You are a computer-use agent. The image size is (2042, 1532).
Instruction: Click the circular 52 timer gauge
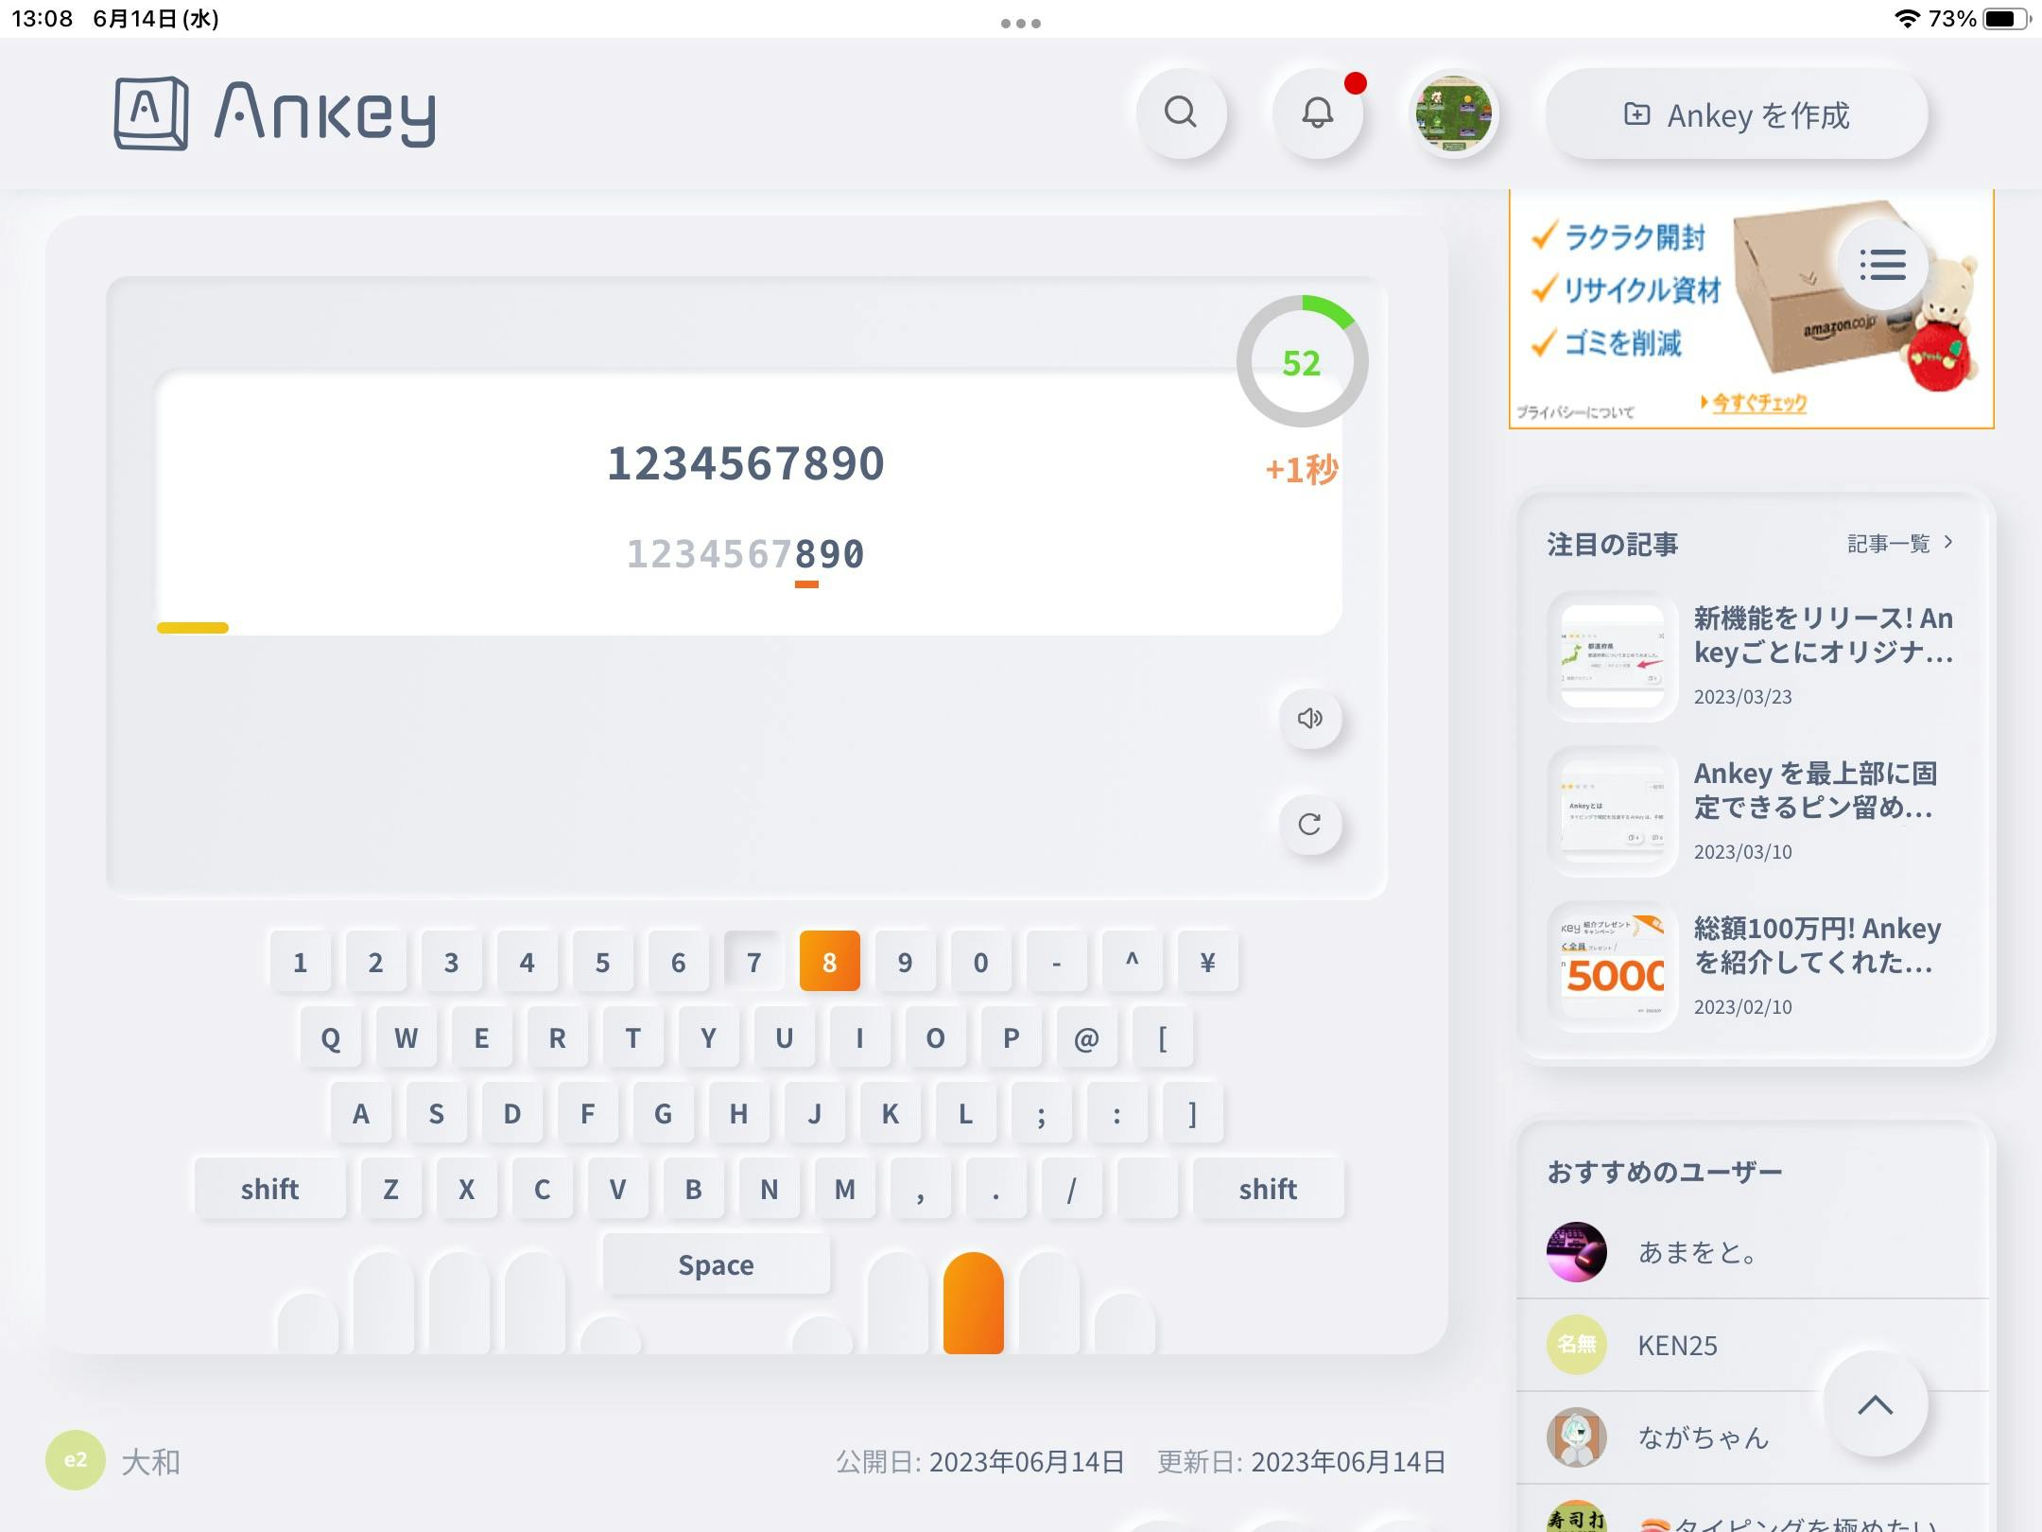coord(1301,362)
